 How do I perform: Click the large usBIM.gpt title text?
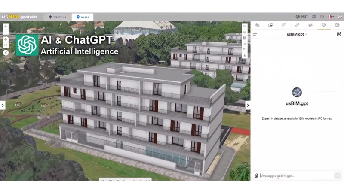click(x=297, y=103)
